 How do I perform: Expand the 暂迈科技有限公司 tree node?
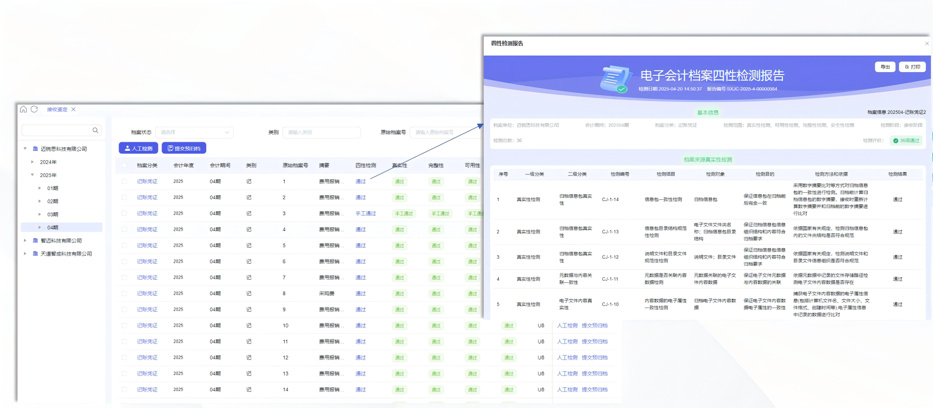coord(25,241)
